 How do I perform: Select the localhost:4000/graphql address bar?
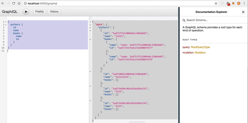(x=120, y=3)
